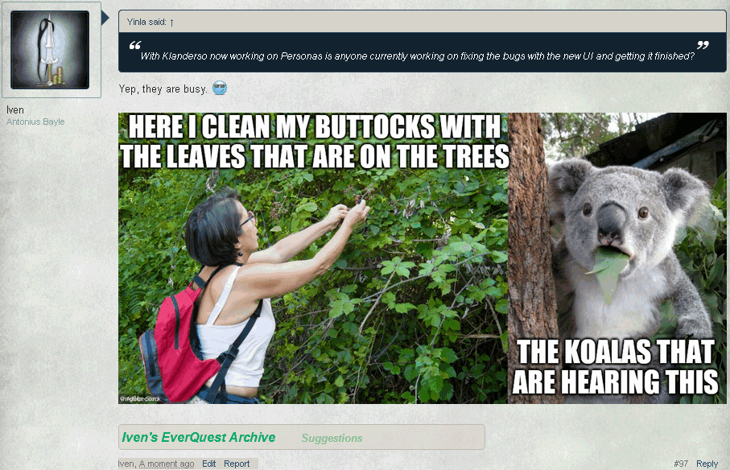This screenshot has height=470, width=730.
Task: Report this post
Action: click(x=237, y=464)
